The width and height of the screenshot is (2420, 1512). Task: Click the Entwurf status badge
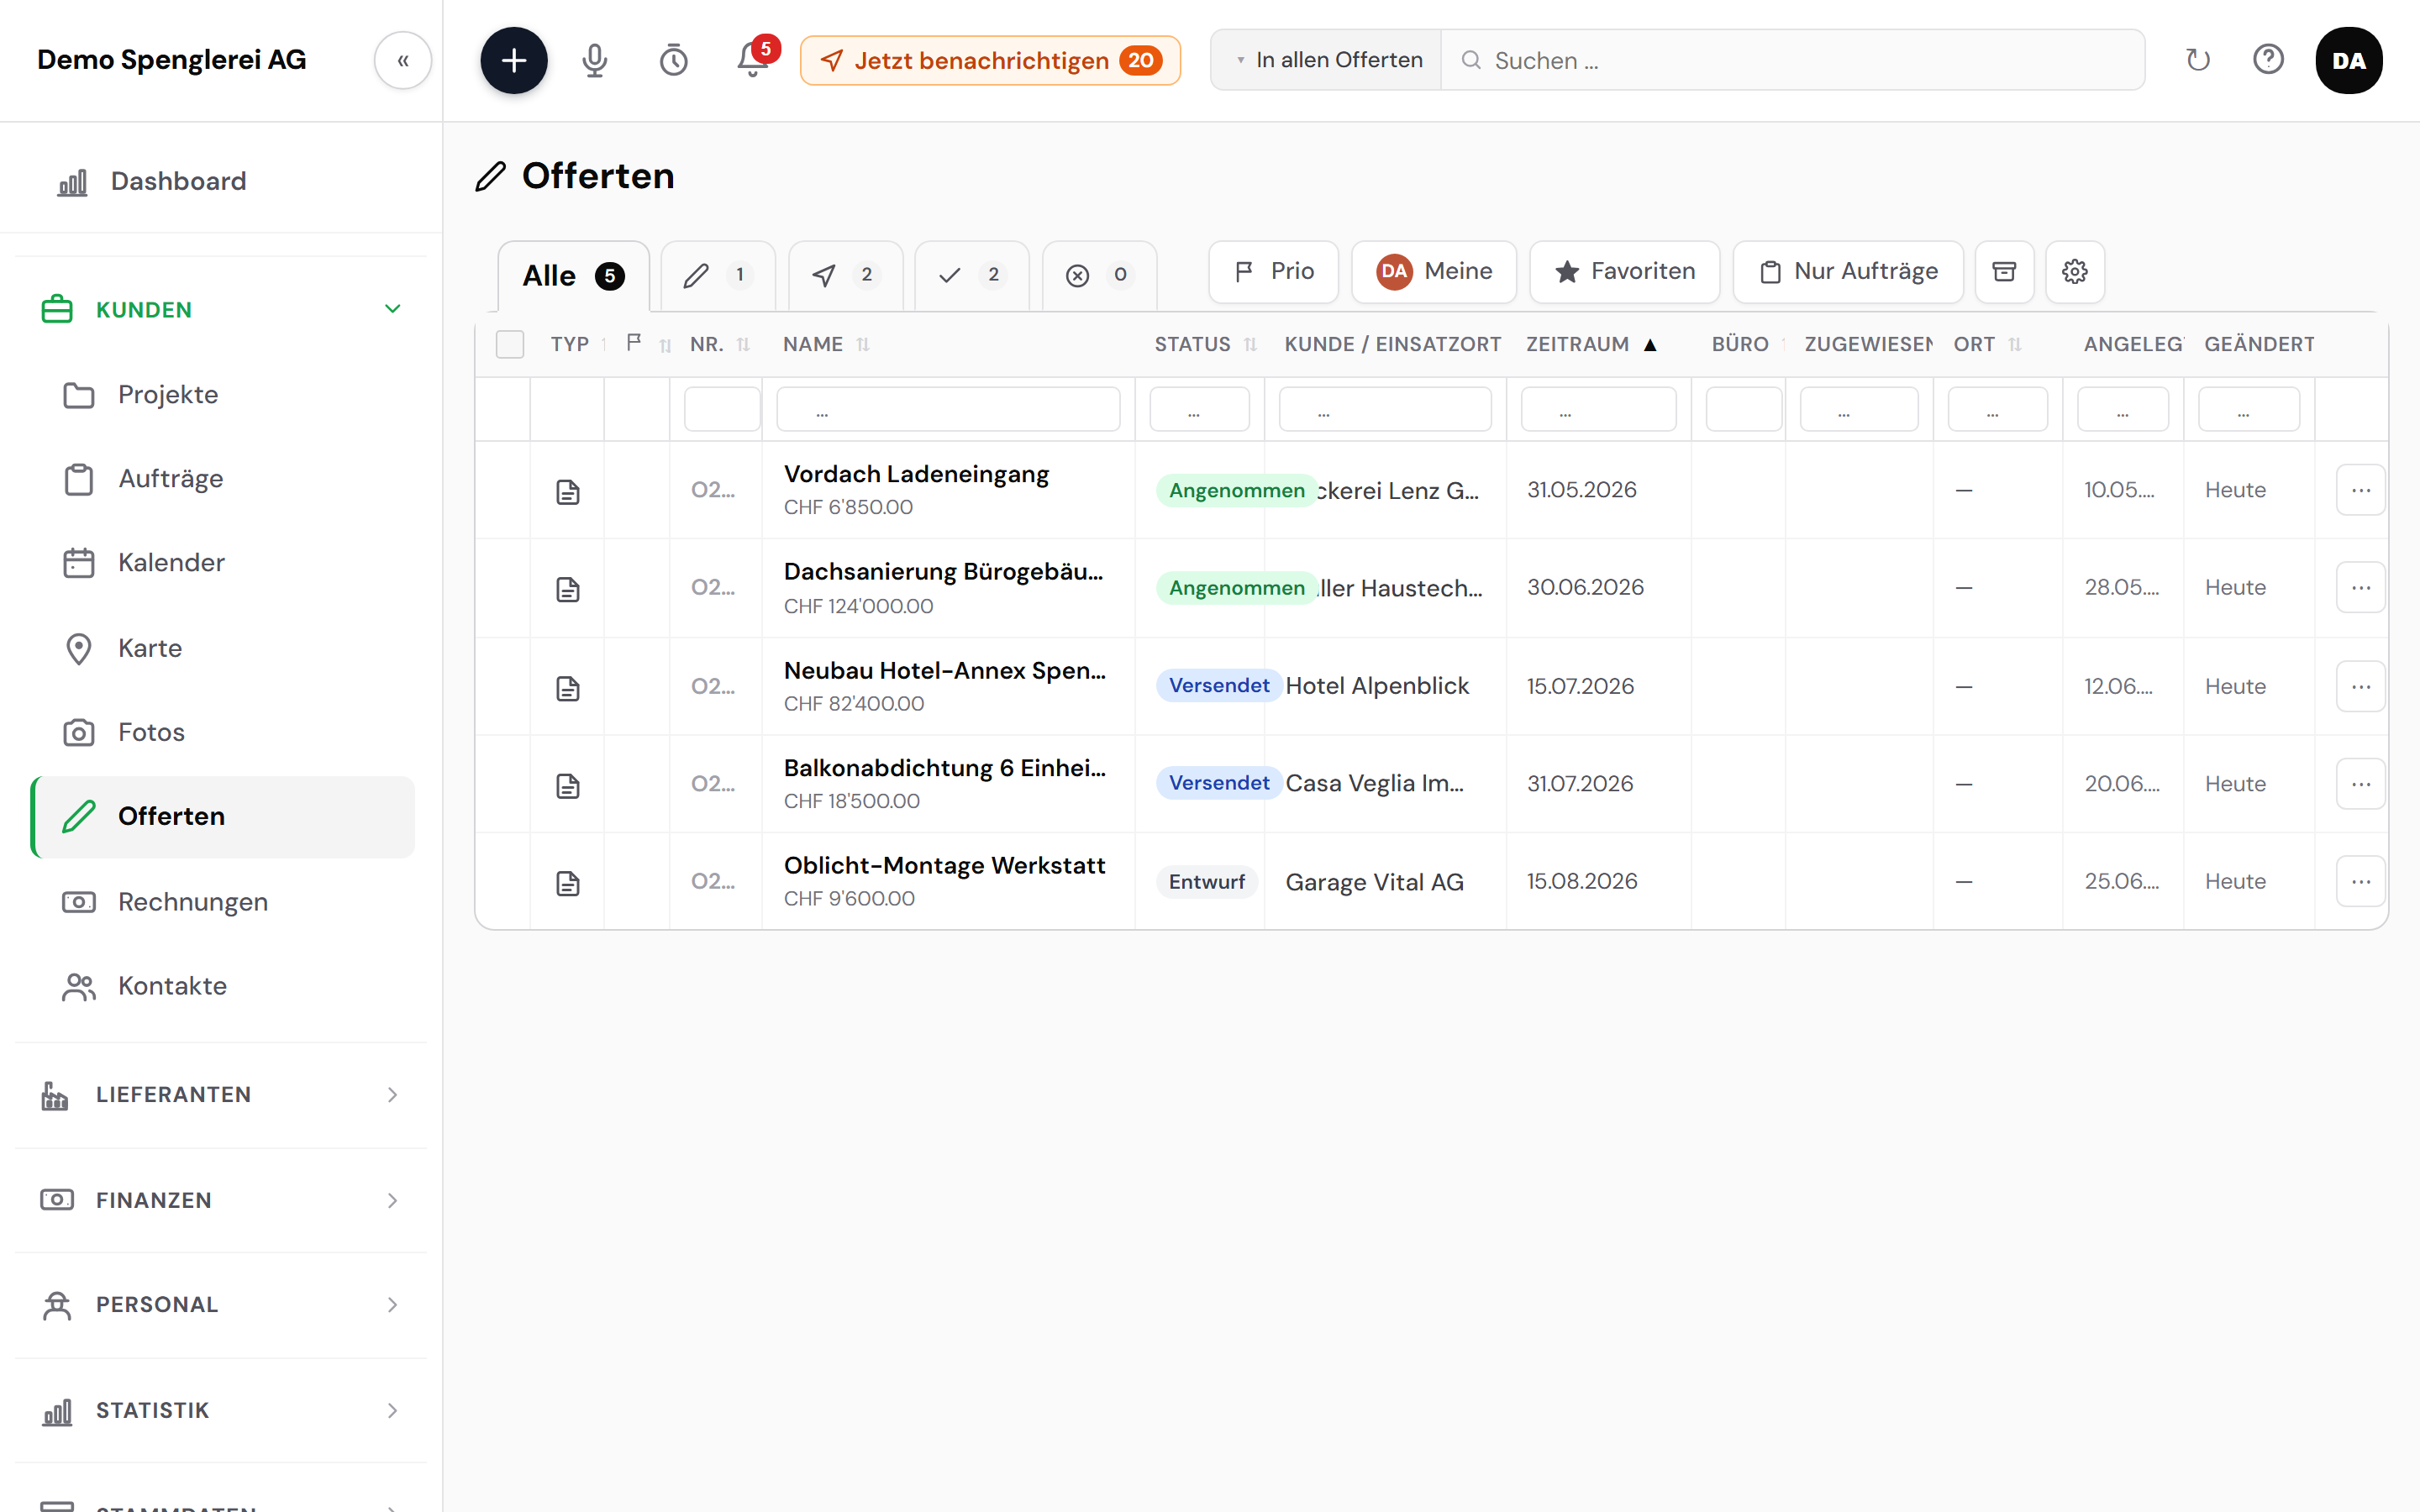[1206, 882]
